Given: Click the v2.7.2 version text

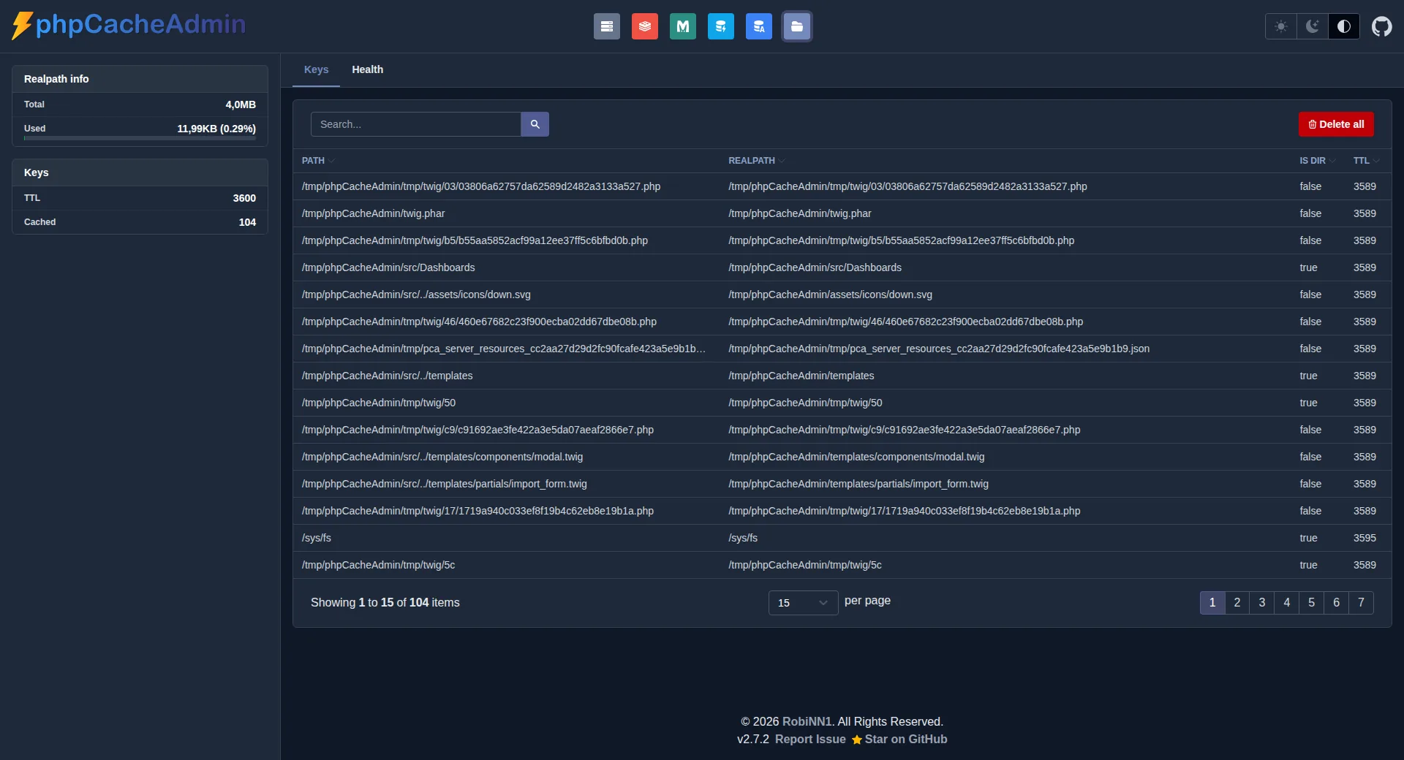Looking at the screenshot, I should pyautogui.click(x=753, y=740).
